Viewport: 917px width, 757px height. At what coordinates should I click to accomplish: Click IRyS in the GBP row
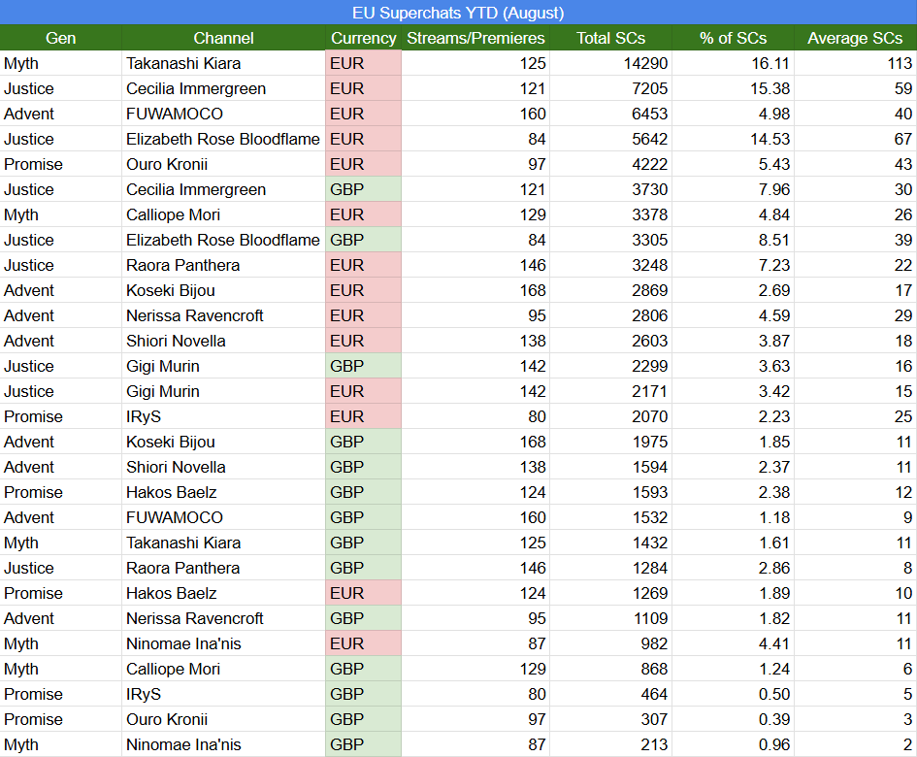(144, 694)
